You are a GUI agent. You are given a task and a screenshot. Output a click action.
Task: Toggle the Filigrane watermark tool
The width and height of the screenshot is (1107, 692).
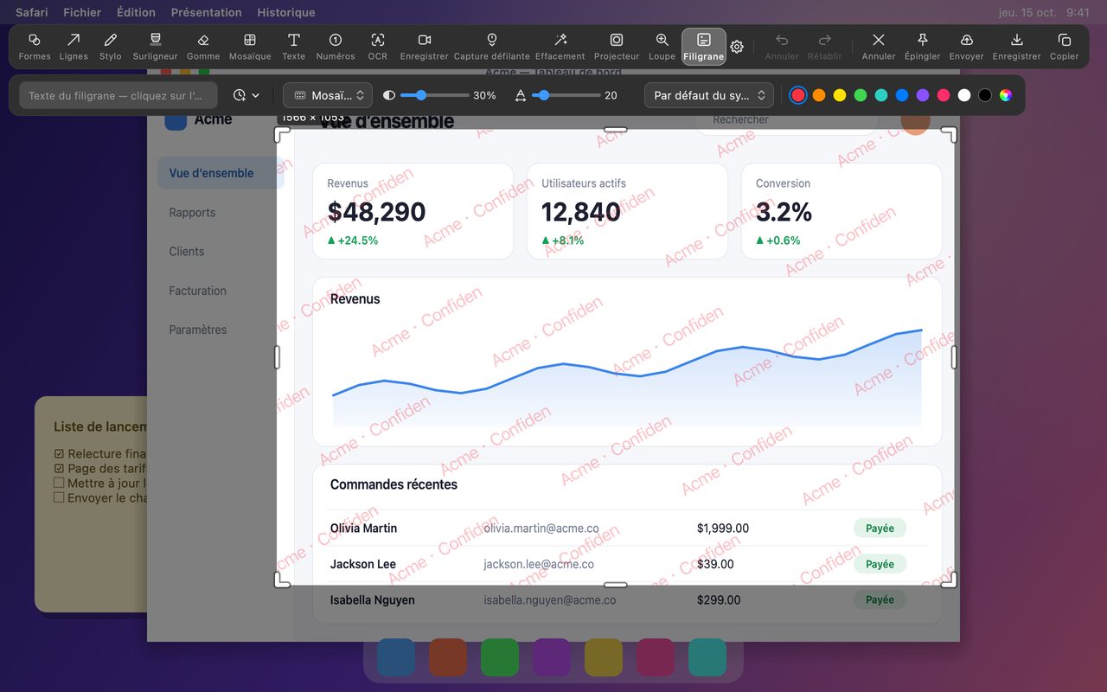pos(704,47)
